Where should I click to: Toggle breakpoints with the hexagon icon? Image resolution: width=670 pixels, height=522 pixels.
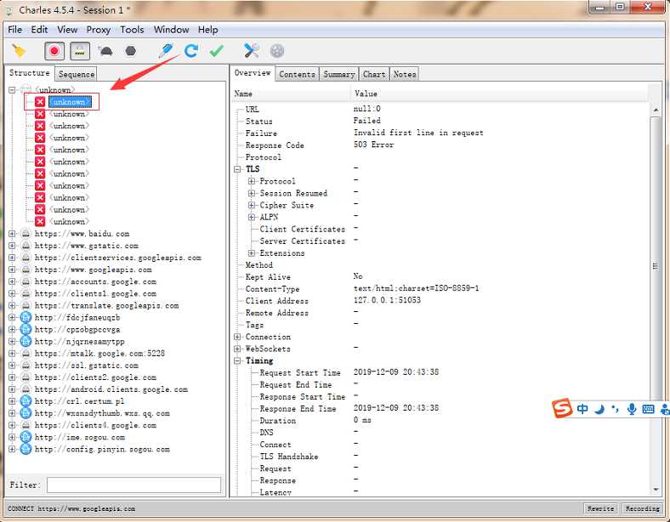click(x=131, y=51)
